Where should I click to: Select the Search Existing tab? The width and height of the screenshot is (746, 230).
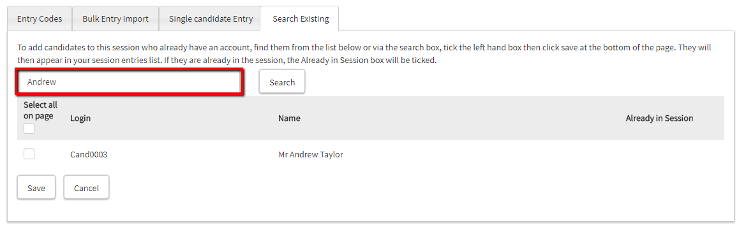(x=301, y=19)
